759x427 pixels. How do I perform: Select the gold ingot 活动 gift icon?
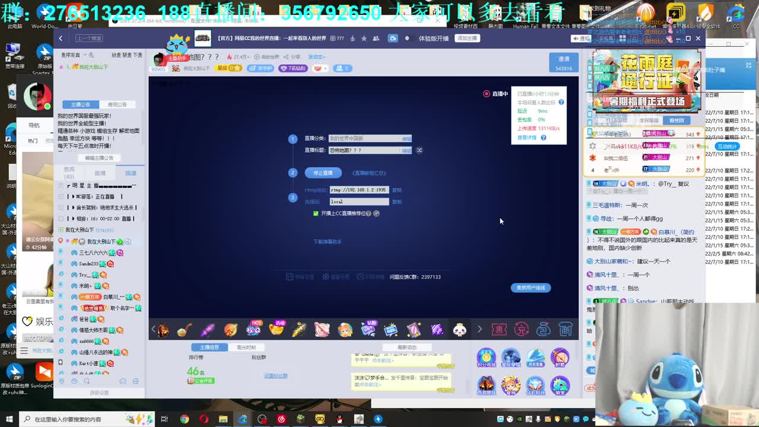pyautogui.click(x=276, y=329)
